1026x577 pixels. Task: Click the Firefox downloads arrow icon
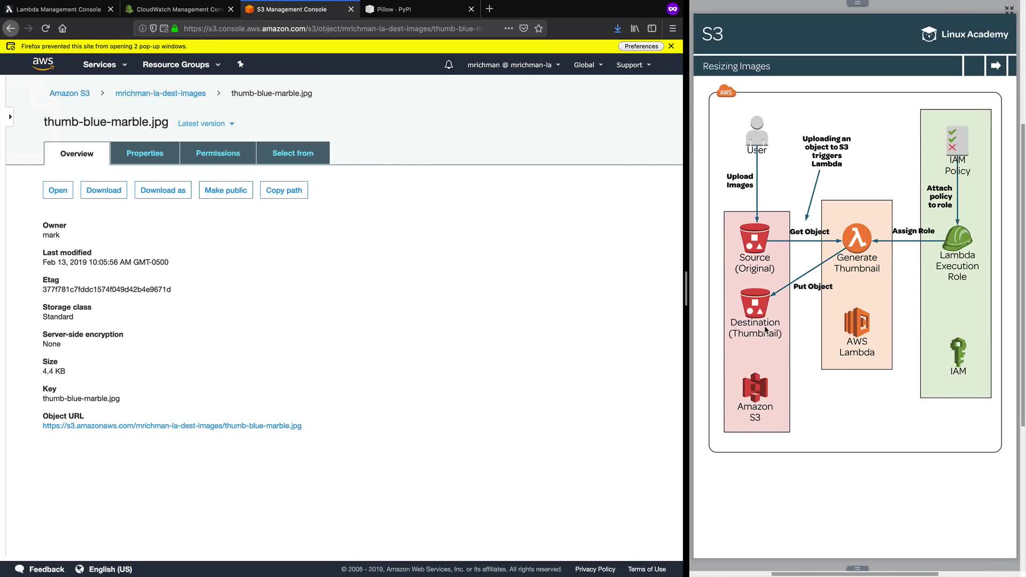point(617,28)
